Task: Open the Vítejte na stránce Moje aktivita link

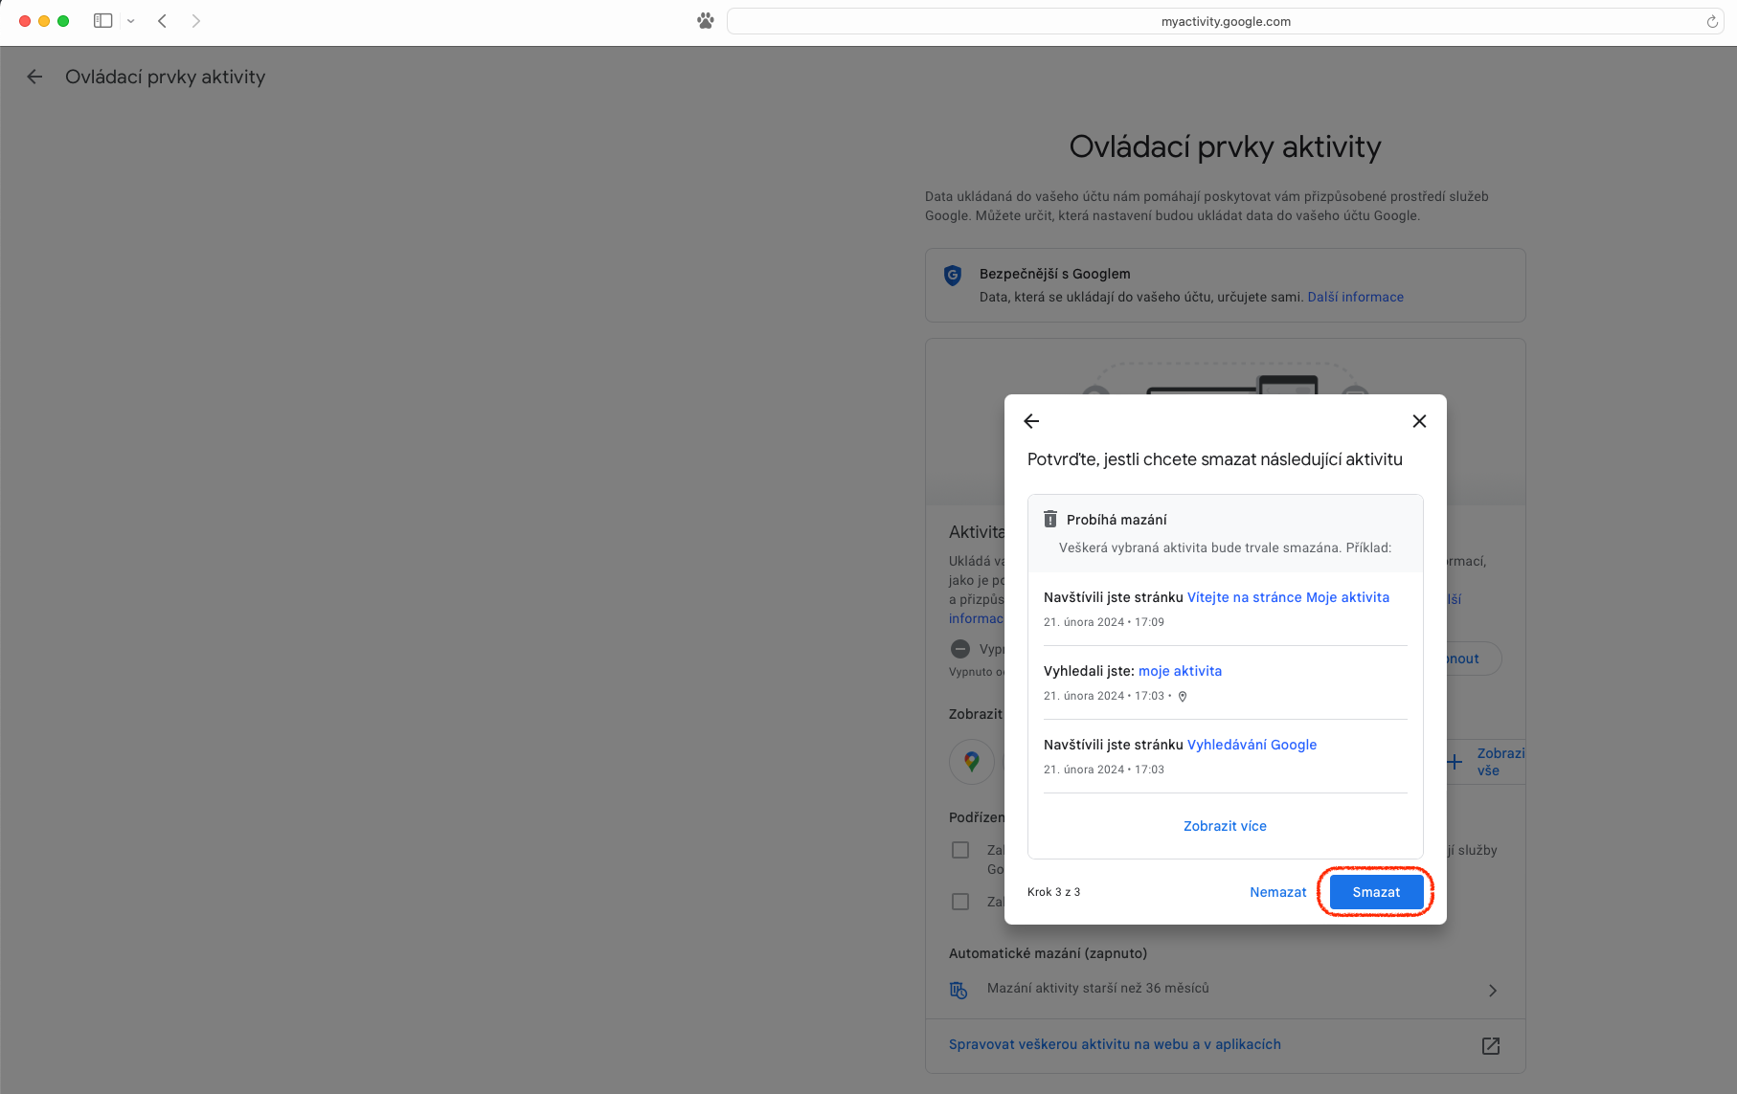Action: pos(1288,597)
